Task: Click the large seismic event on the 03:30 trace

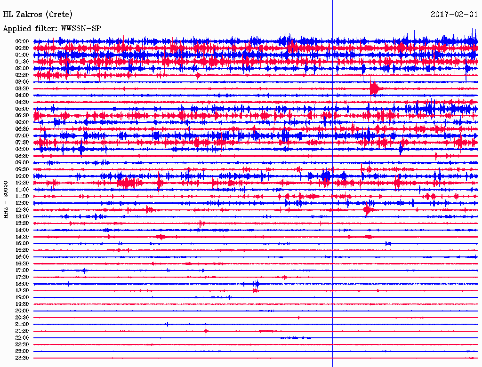Action: click(375, 89)
